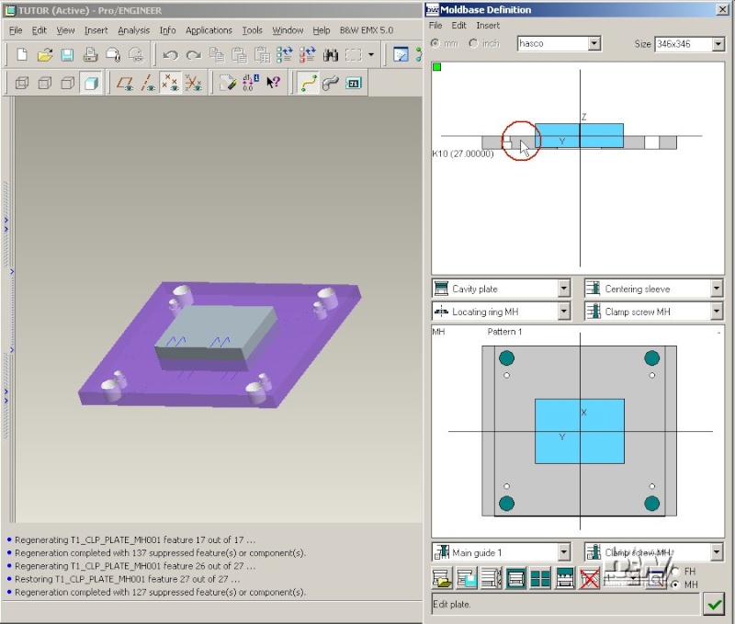The image size is (735, 624).
Task: Open dropdown arrow next to selection box
Action: 371,55
